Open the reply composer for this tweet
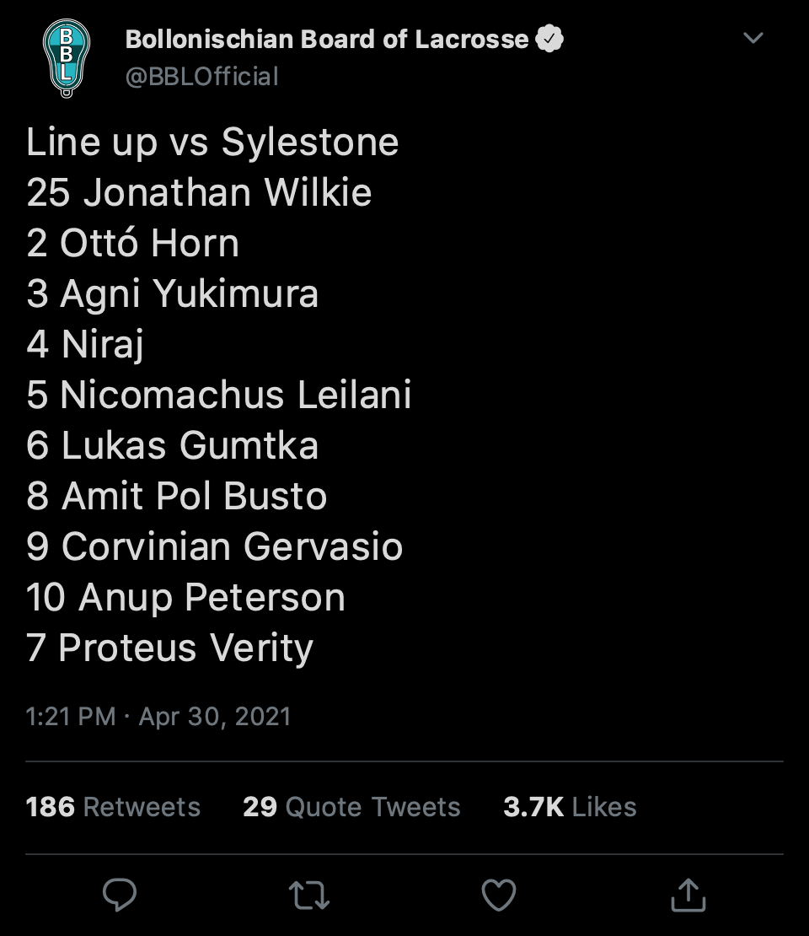Screen dimensions: 809x936 [119, 896]
